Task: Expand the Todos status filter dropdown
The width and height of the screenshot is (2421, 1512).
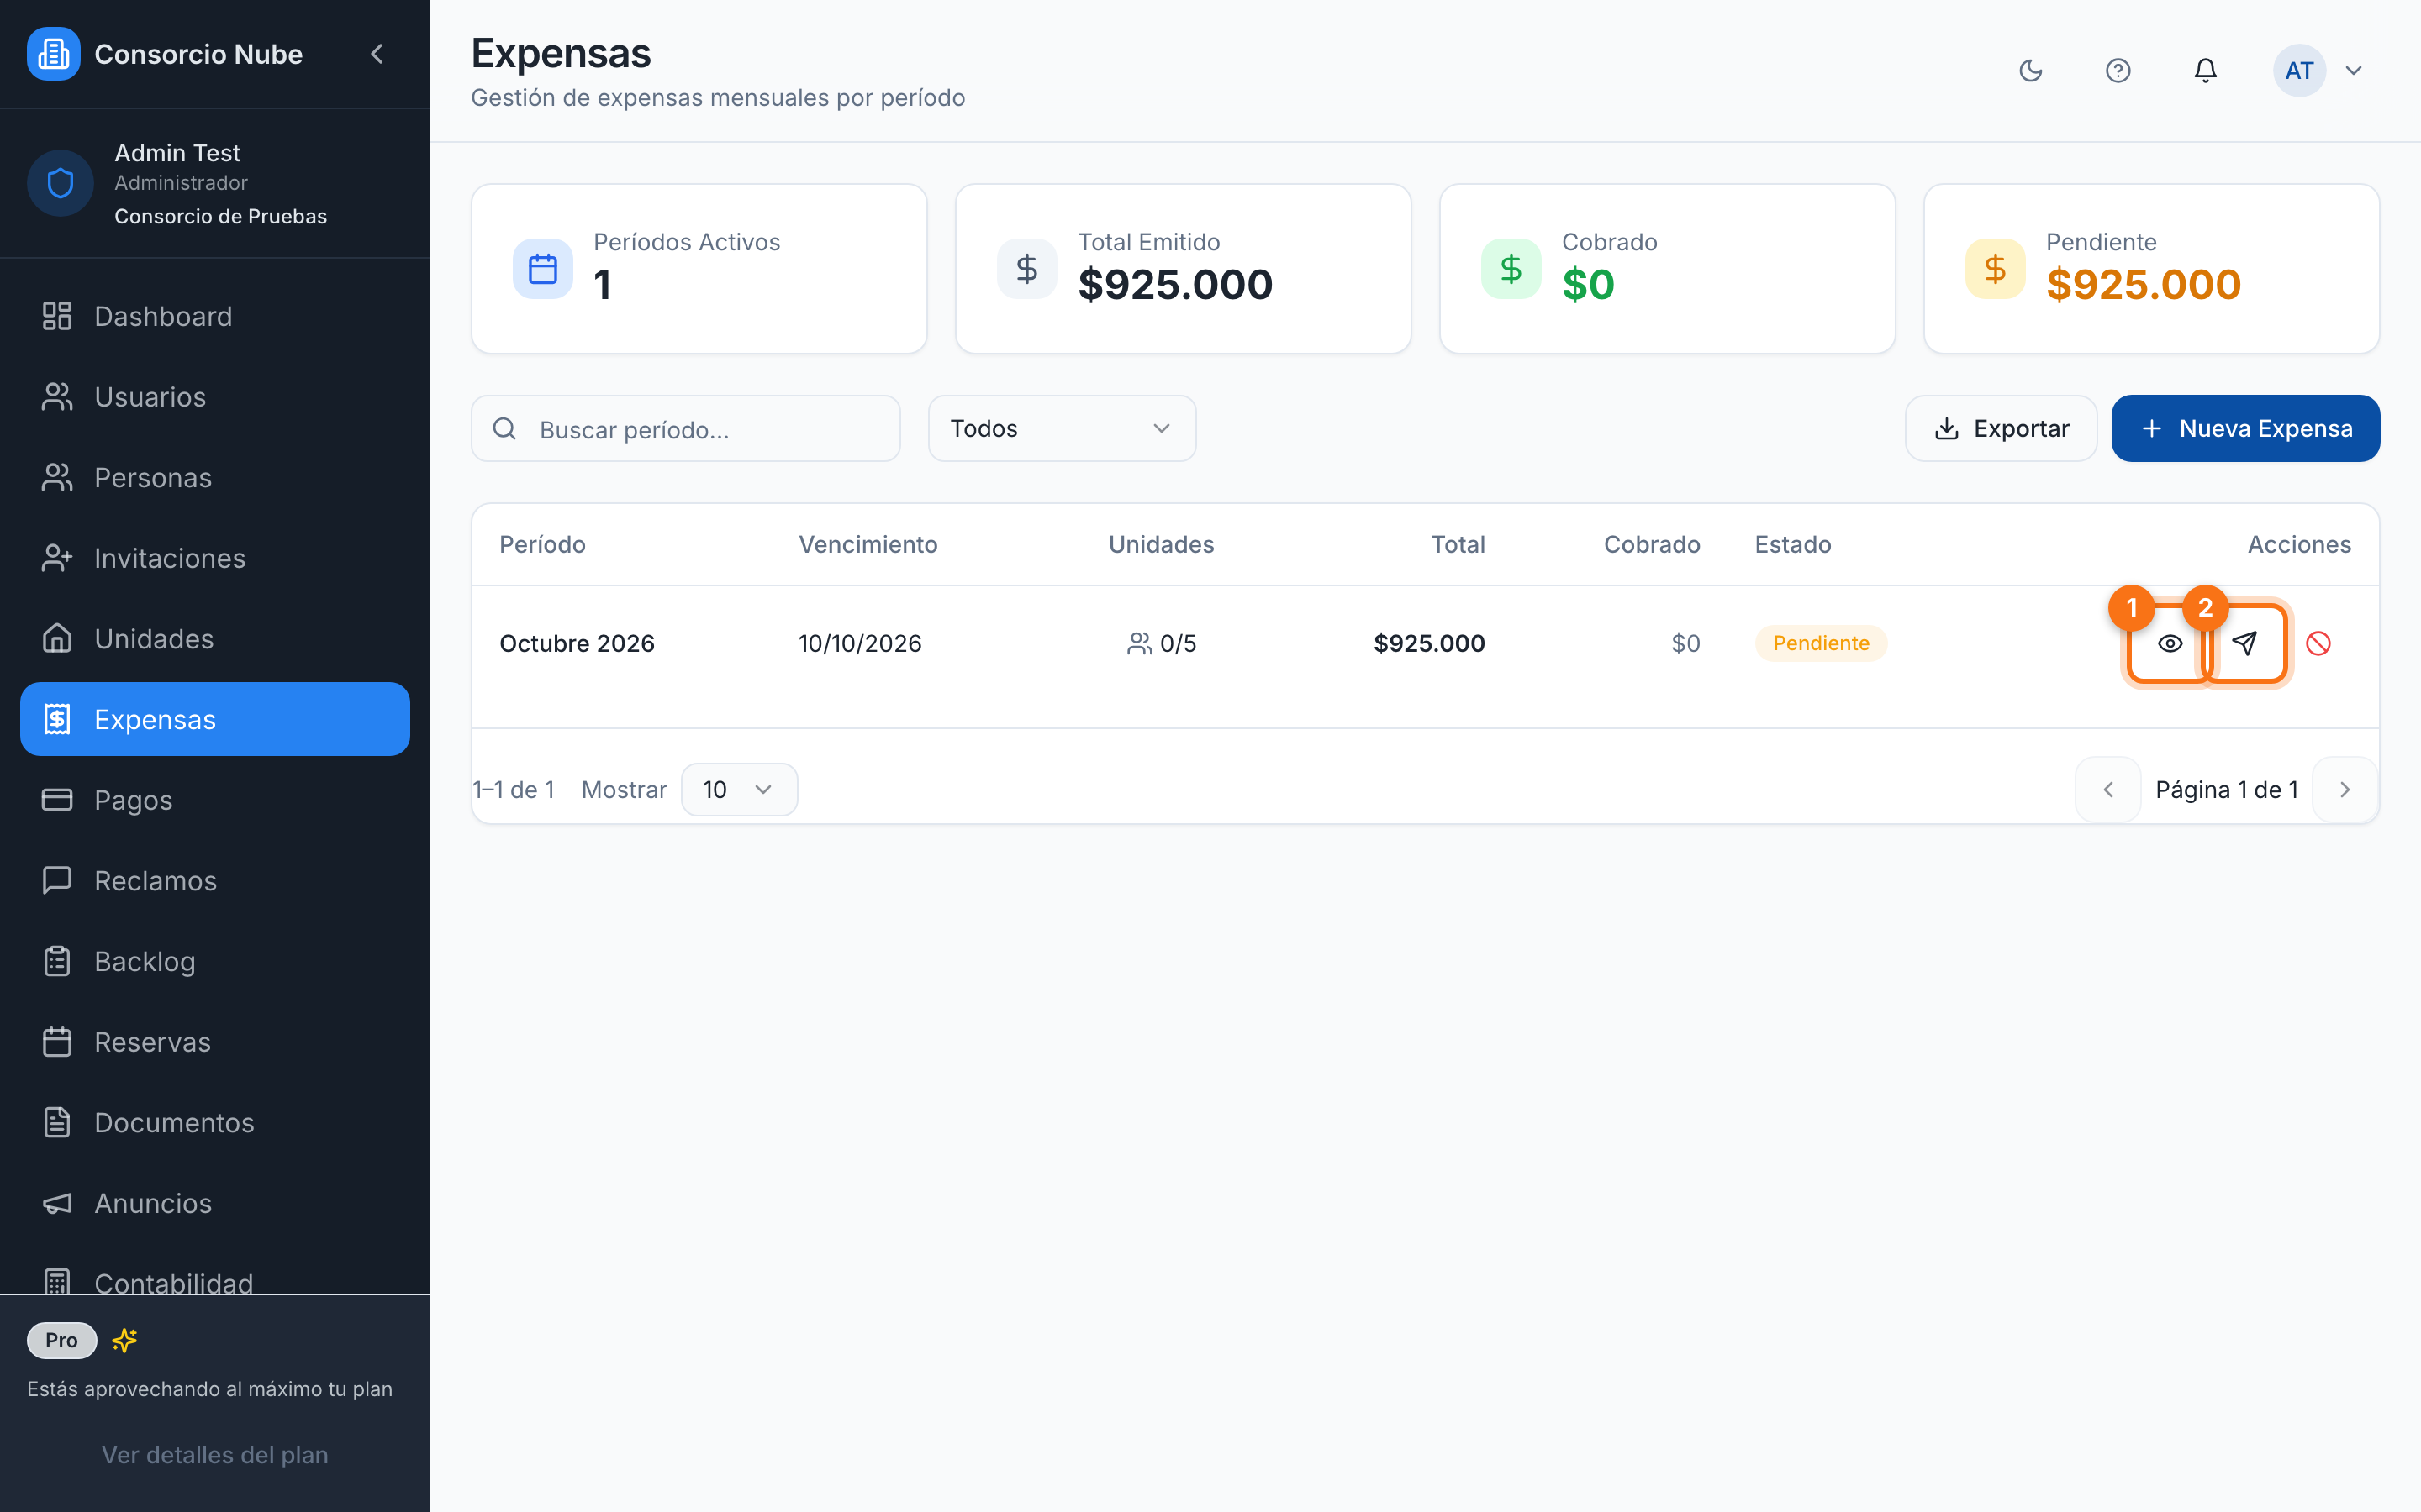Action: [1062, 428]
